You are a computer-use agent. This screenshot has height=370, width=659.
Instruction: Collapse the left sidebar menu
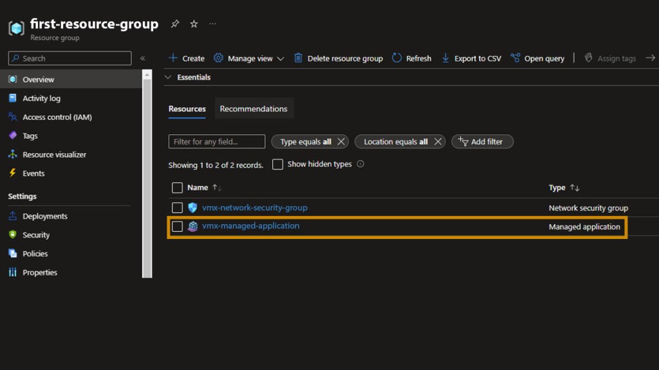point(142,58)
